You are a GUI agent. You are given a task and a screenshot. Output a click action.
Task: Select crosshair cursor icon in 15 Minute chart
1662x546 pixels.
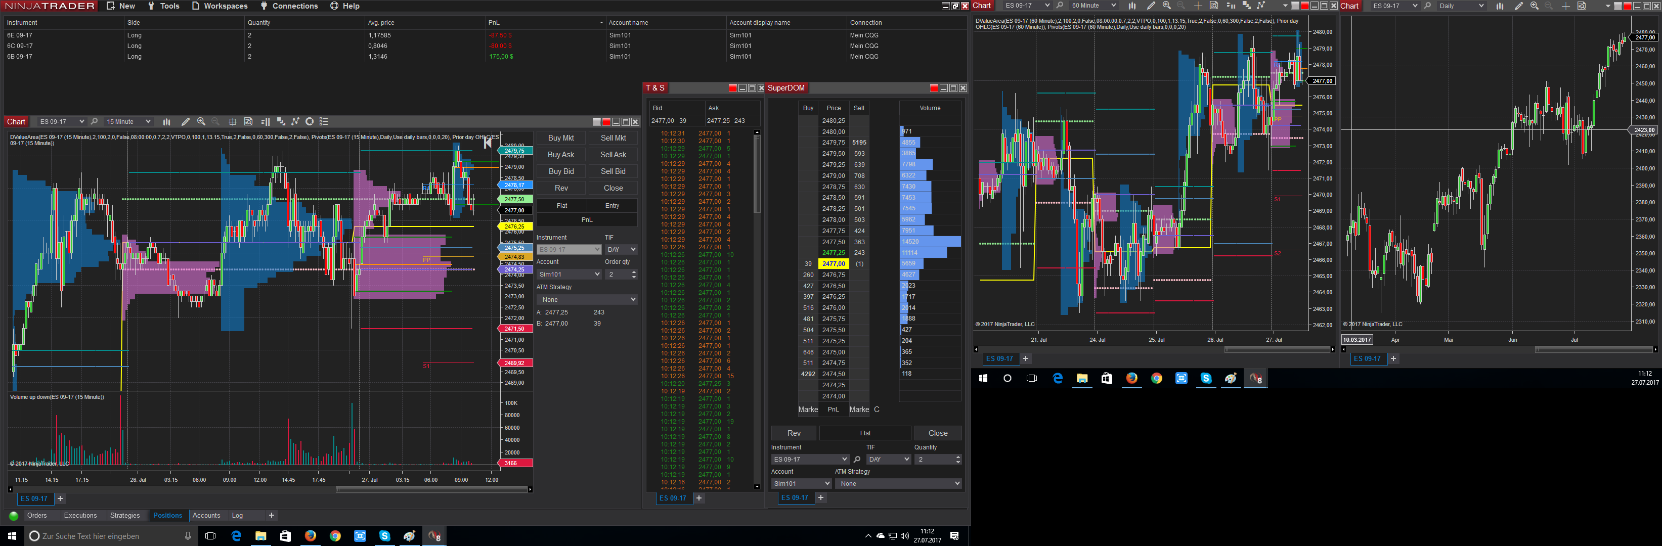232,122
